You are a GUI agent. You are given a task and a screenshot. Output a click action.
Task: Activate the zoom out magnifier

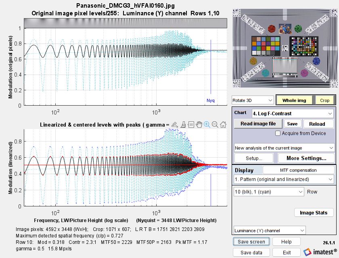pos(215,125)
